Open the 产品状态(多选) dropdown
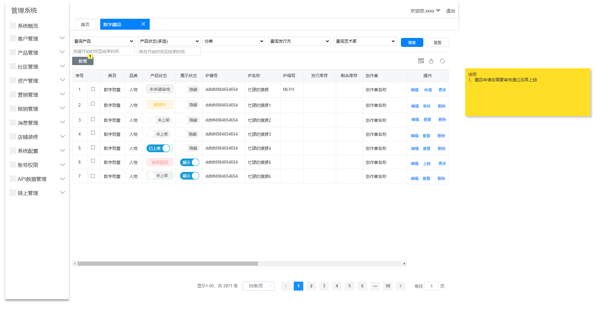Viewport: 604px width, 318px height. (x=169, y=41)
